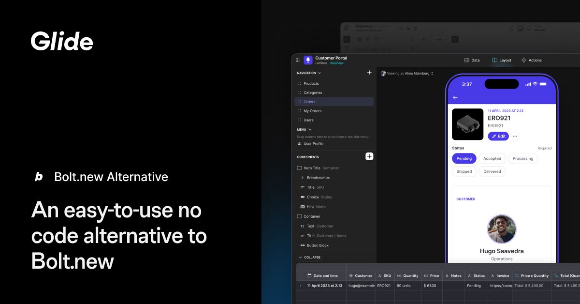
Task: Click the Edit button in the phone preview
Action: click(498, 136)
